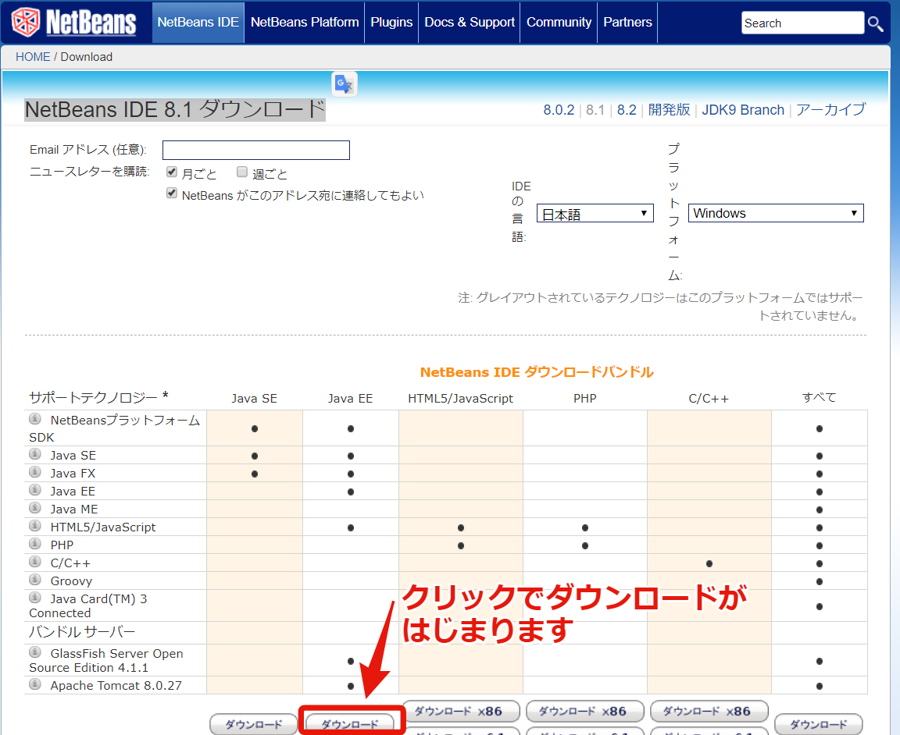900x735 pixels.
Task: Open the アーカイブ link
Action: pos(830,109)
